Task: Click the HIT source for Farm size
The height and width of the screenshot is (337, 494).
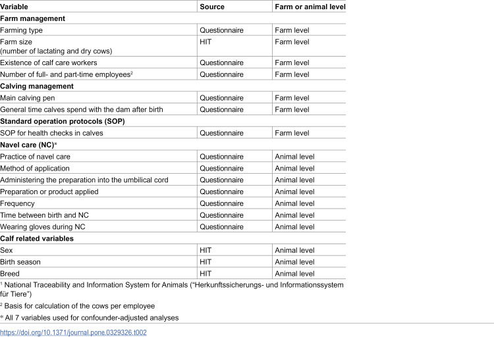Action: click(x=206, y=42)
